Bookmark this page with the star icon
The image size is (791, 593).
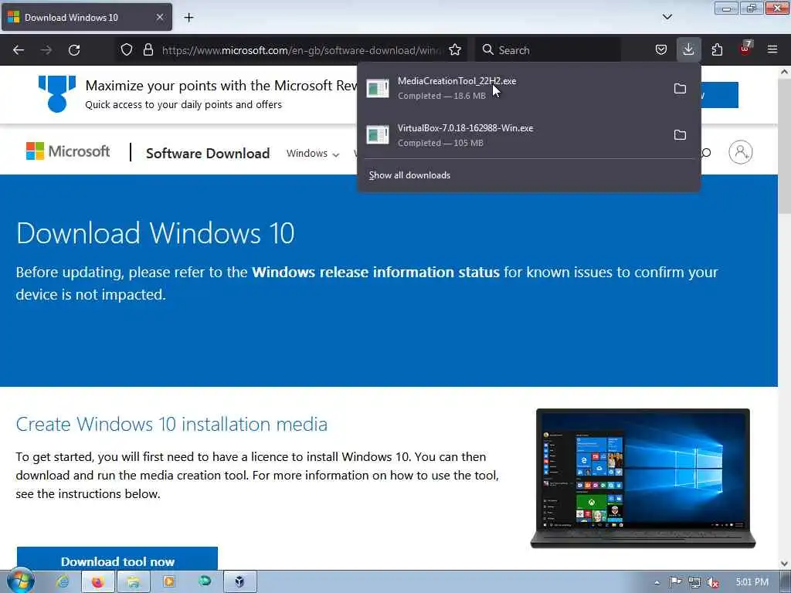tap(454, 50)
